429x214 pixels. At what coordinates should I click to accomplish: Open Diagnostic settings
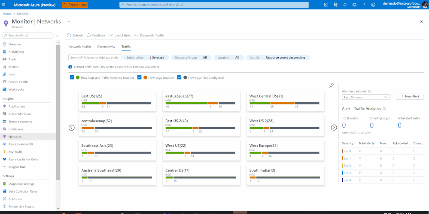click(x=21, y=184)
